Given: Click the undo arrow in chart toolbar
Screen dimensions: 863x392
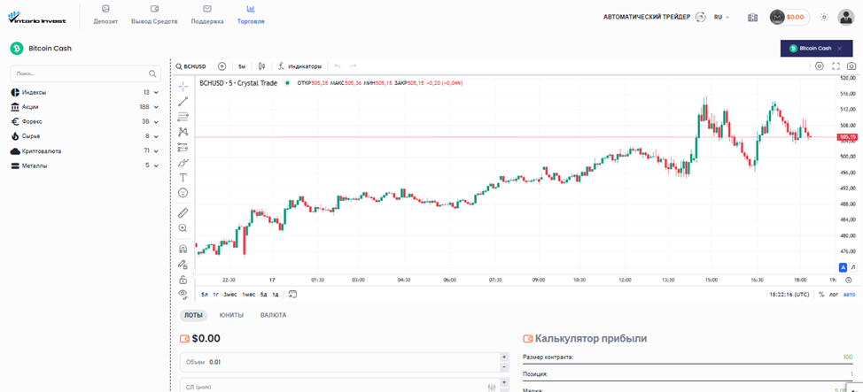Looking at the screenshot, I should point(338,66).
